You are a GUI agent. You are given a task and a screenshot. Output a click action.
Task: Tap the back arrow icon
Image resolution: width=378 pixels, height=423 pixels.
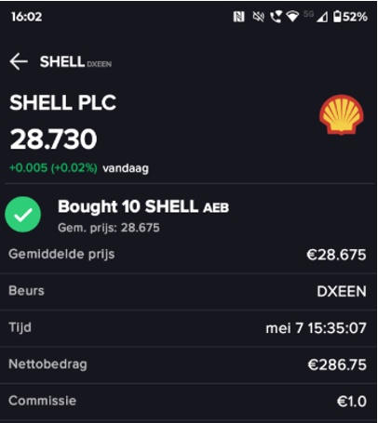pos(19,61)
